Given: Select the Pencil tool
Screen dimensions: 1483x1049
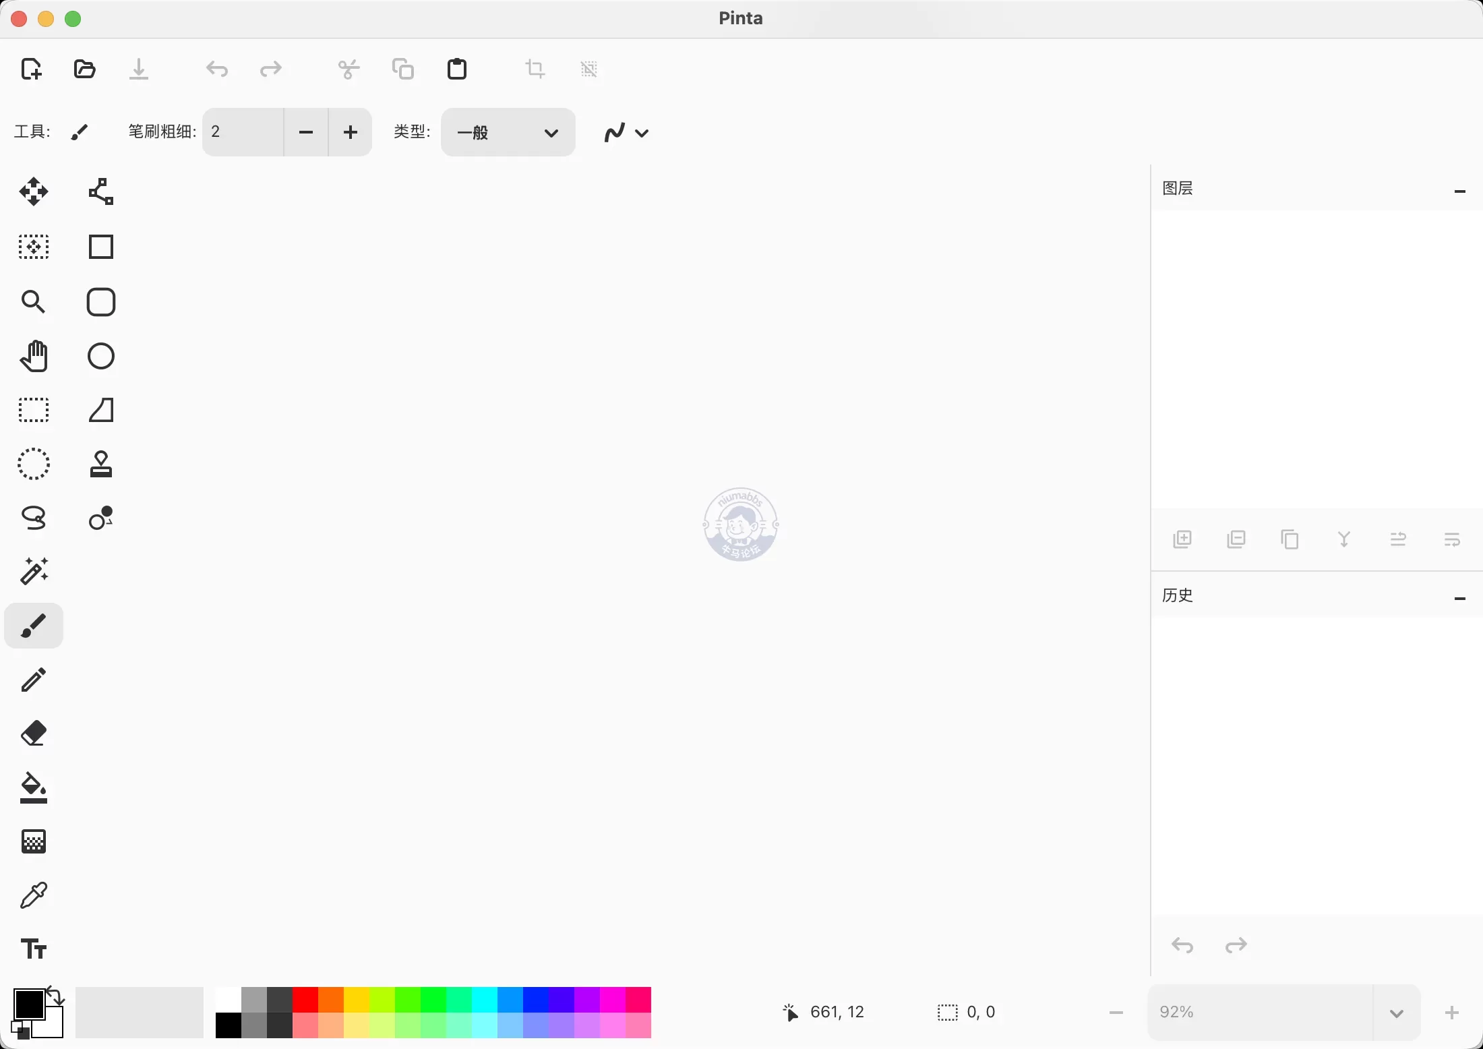Looking at the screenshot, I should point(34,680).
